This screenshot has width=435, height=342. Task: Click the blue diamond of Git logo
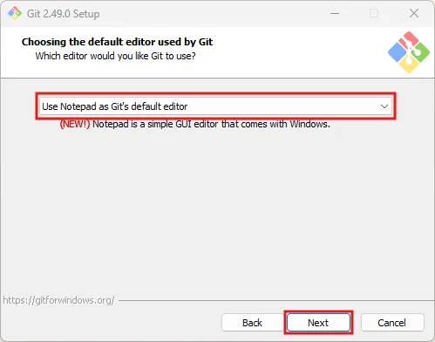pos(398,52)
